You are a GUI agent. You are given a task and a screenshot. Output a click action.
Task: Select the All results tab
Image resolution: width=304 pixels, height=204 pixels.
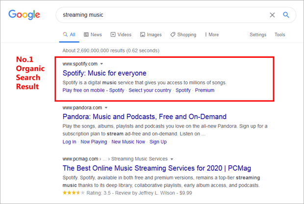(x=69, y=34)
